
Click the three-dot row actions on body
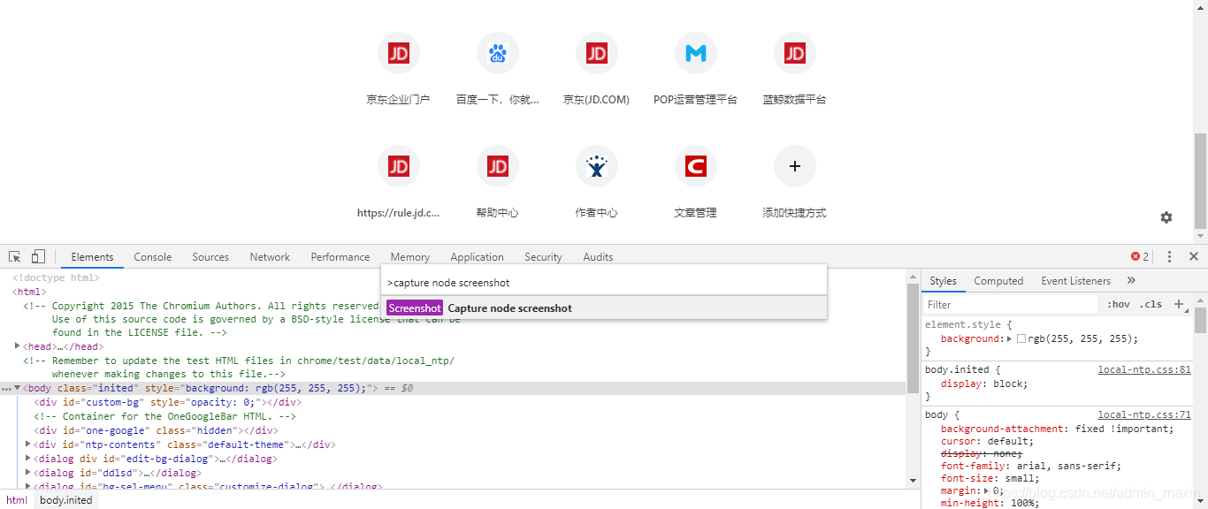6,389
